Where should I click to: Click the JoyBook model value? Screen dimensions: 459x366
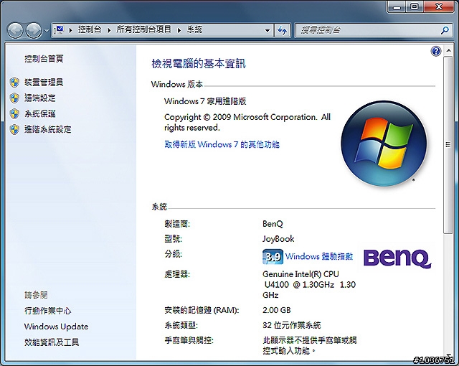click(278, 239)
